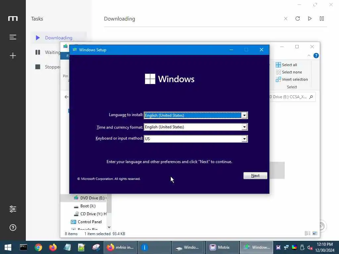
Task: Switch to the m4rio Firefox window
Action: pyautogui.click(x=120, y=247)
